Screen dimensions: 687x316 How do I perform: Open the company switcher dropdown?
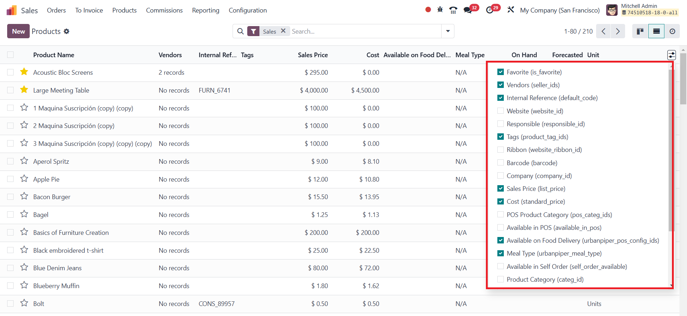(560, 10)
